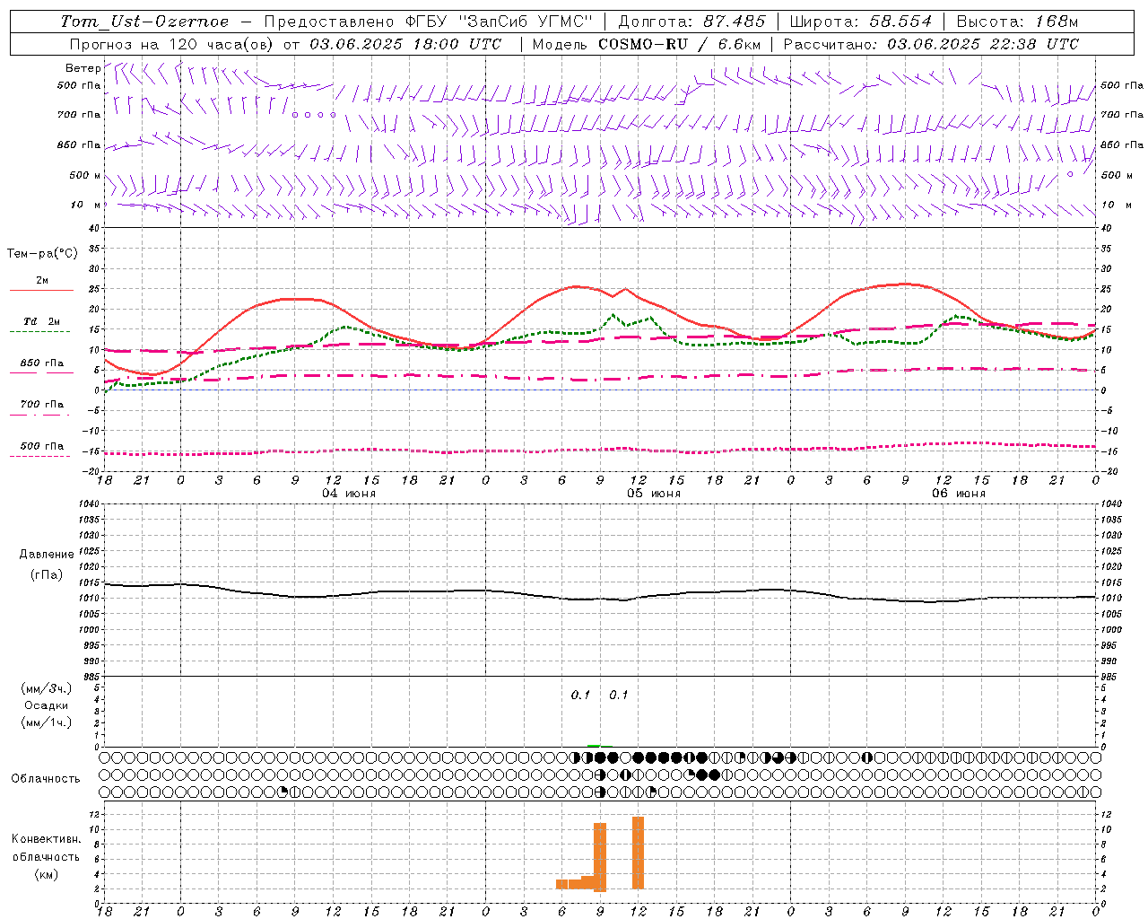Click the Ветер panel label
The image size is (1148, 919).
tap(83, 68)
